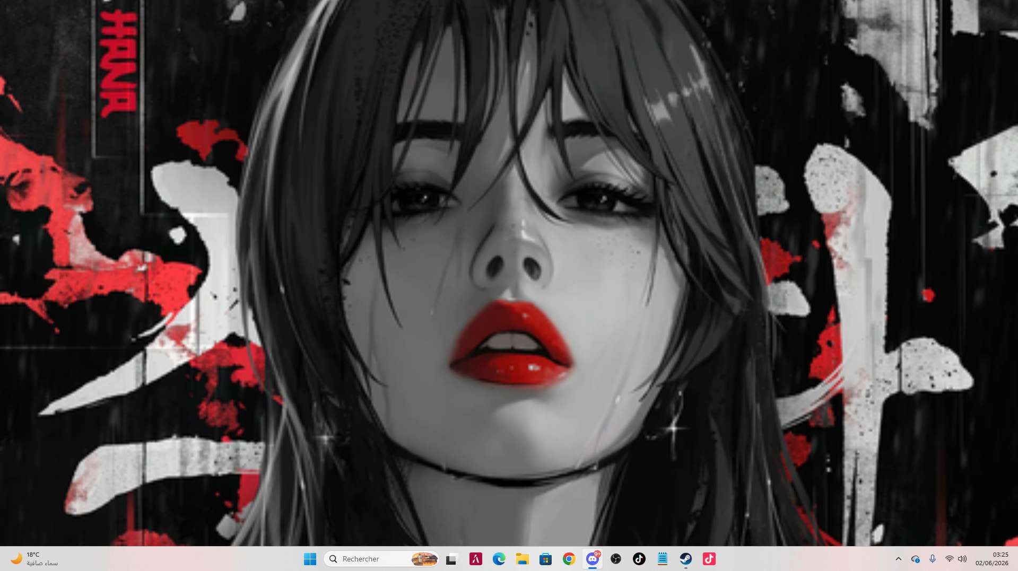Launch Google Chrome from the taskbar

[x=569, y=559]
